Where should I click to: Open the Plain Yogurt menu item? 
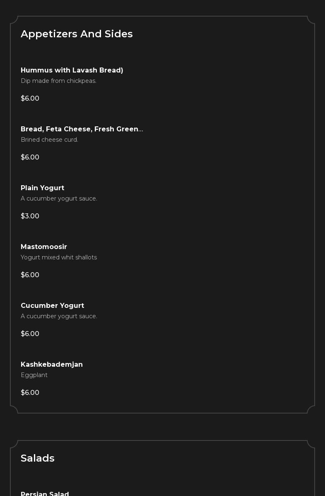42,188
